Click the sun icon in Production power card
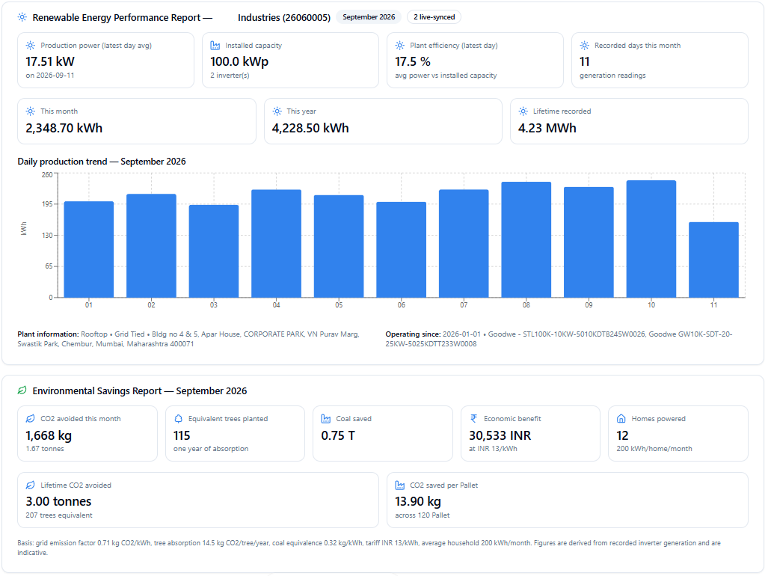Screen dimensions: 771x576 coord(31,45)
